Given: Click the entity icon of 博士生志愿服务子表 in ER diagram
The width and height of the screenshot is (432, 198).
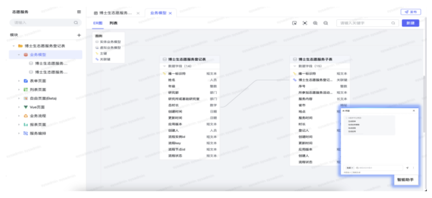Looking at the screenshot, I should pyautogui.click(x=295, y=59).
